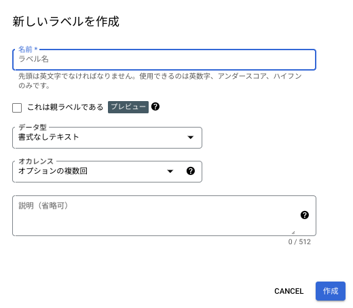Click help icon inside the description box
This screenshot has height=308, width=353.
(305, 215)
